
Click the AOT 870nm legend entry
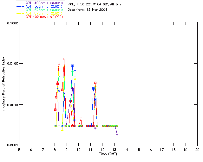coord(40,13)
